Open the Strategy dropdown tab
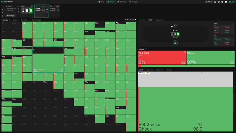Viewport: 236px width, 133px height. tap(6, 20)
